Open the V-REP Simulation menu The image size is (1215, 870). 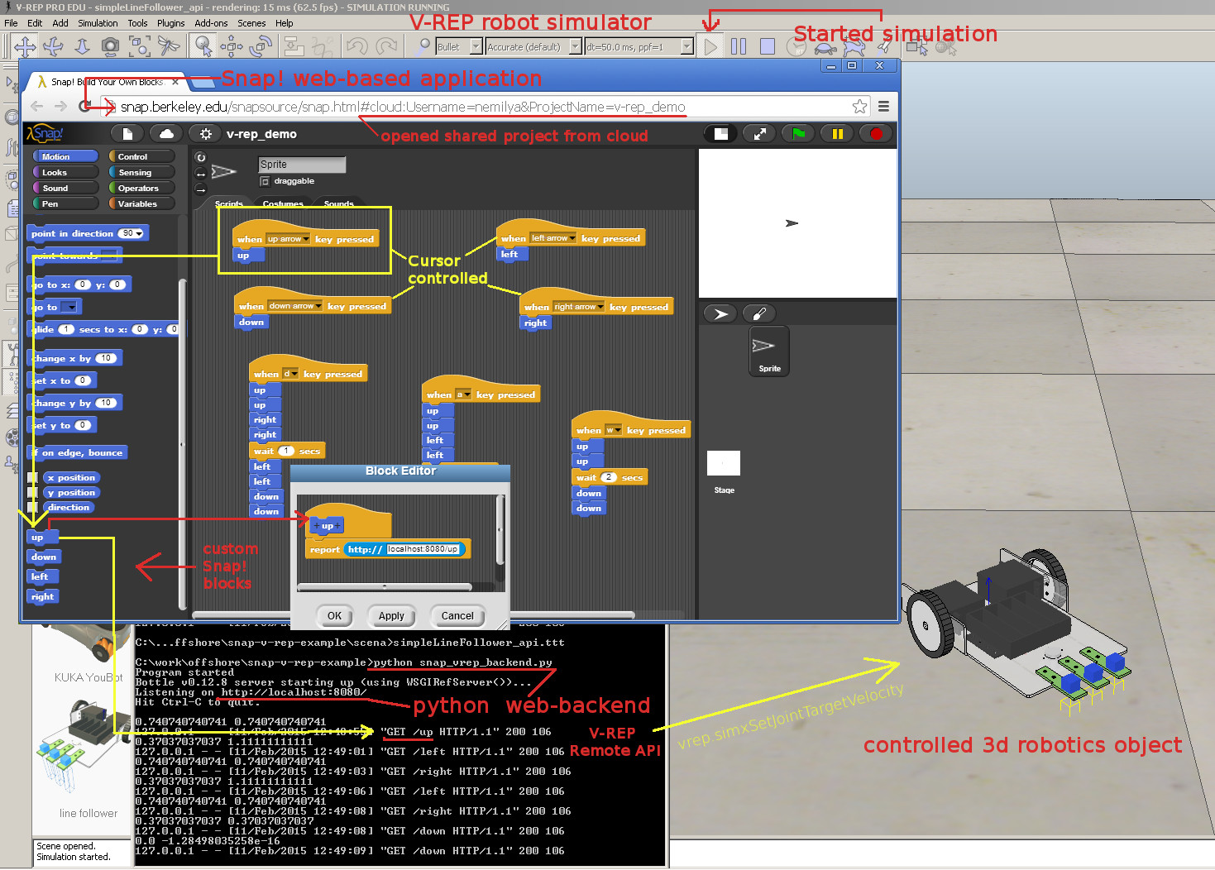98,23
